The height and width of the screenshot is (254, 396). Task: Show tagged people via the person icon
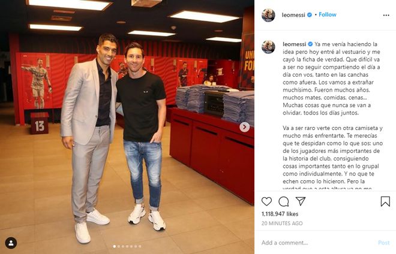click(11, 243)
